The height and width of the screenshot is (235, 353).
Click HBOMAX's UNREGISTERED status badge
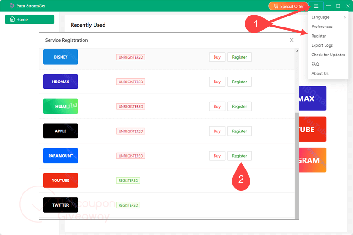click(131, 82)
